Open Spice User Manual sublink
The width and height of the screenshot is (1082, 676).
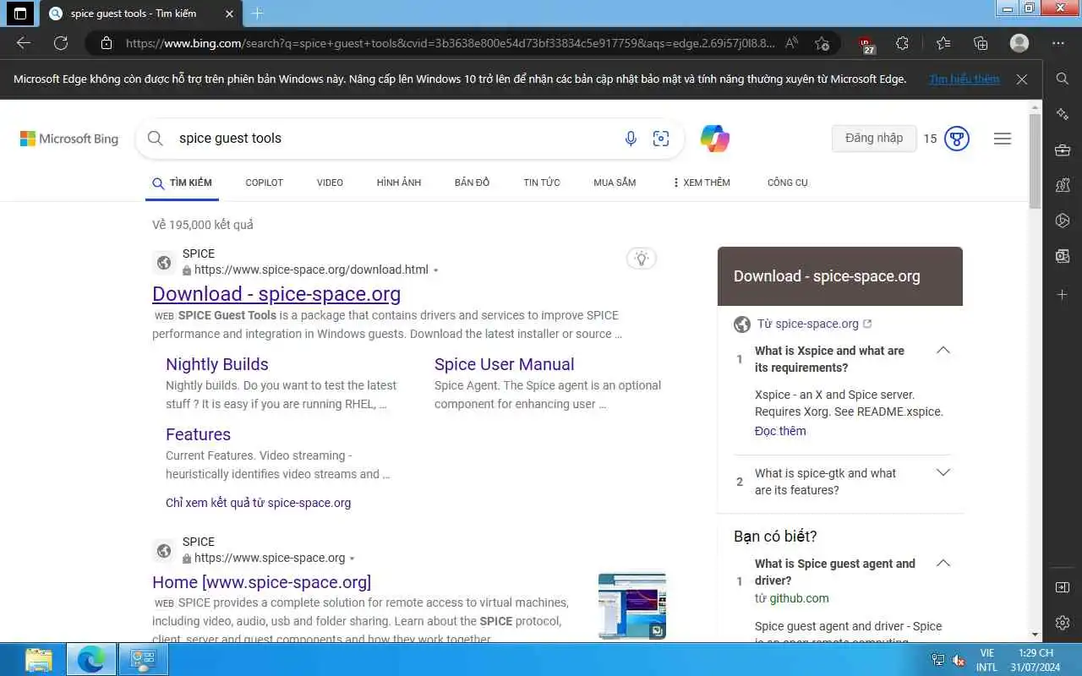(505, 364)
